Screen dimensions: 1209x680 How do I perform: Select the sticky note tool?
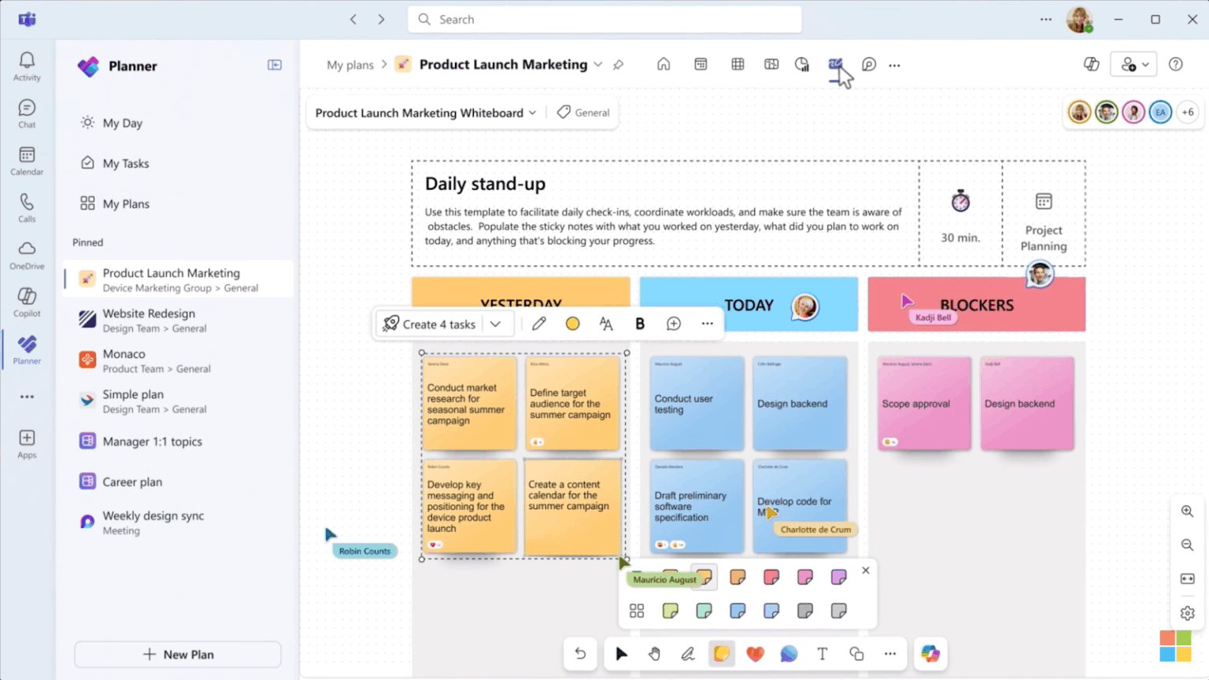721,653
